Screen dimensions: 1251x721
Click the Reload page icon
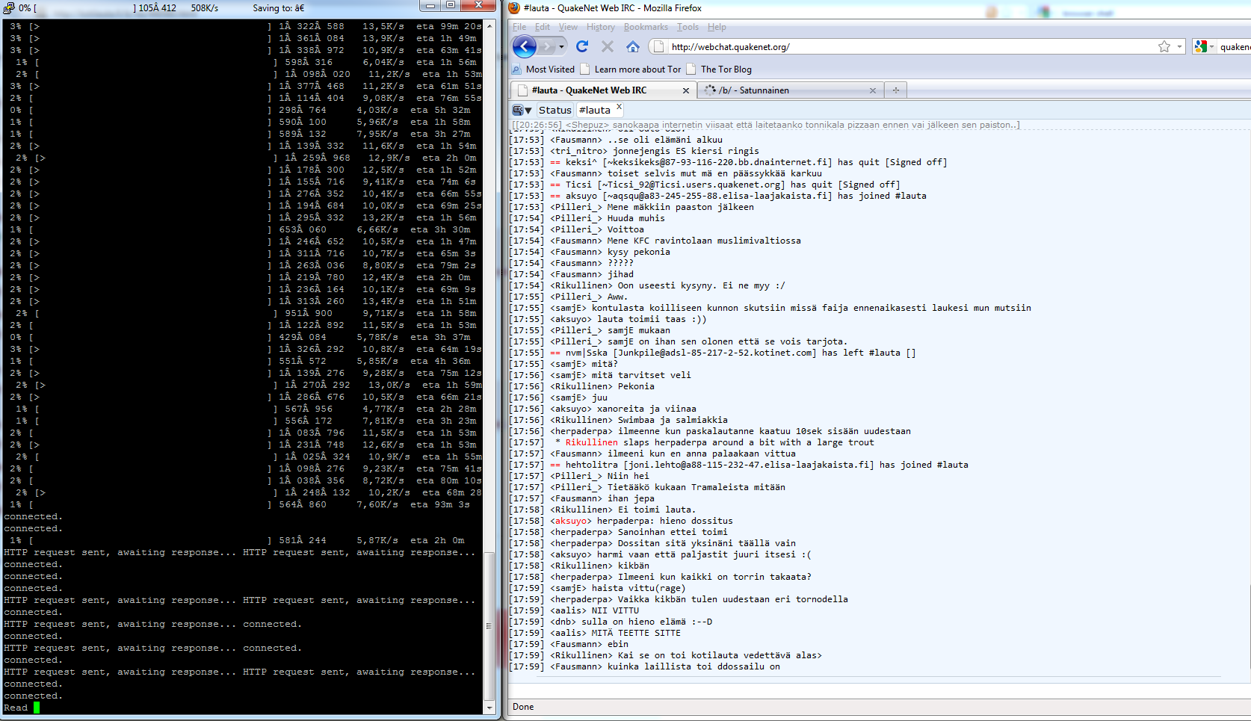coord(582,46)
